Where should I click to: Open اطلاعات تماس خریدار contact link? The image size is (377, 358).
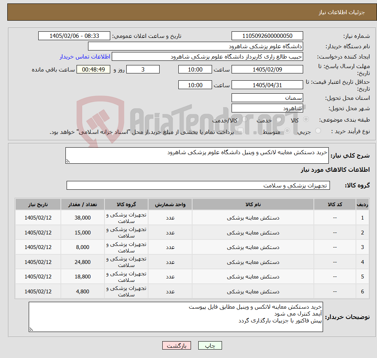85,57
